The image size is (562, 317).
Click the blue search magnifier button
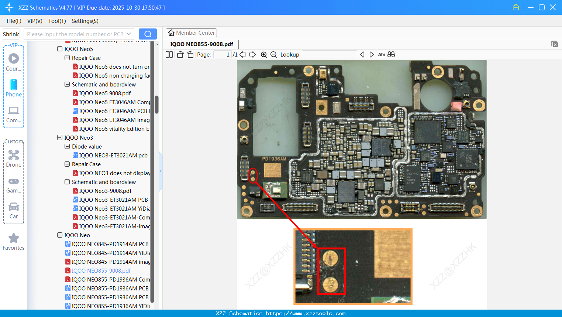point(148,34)
